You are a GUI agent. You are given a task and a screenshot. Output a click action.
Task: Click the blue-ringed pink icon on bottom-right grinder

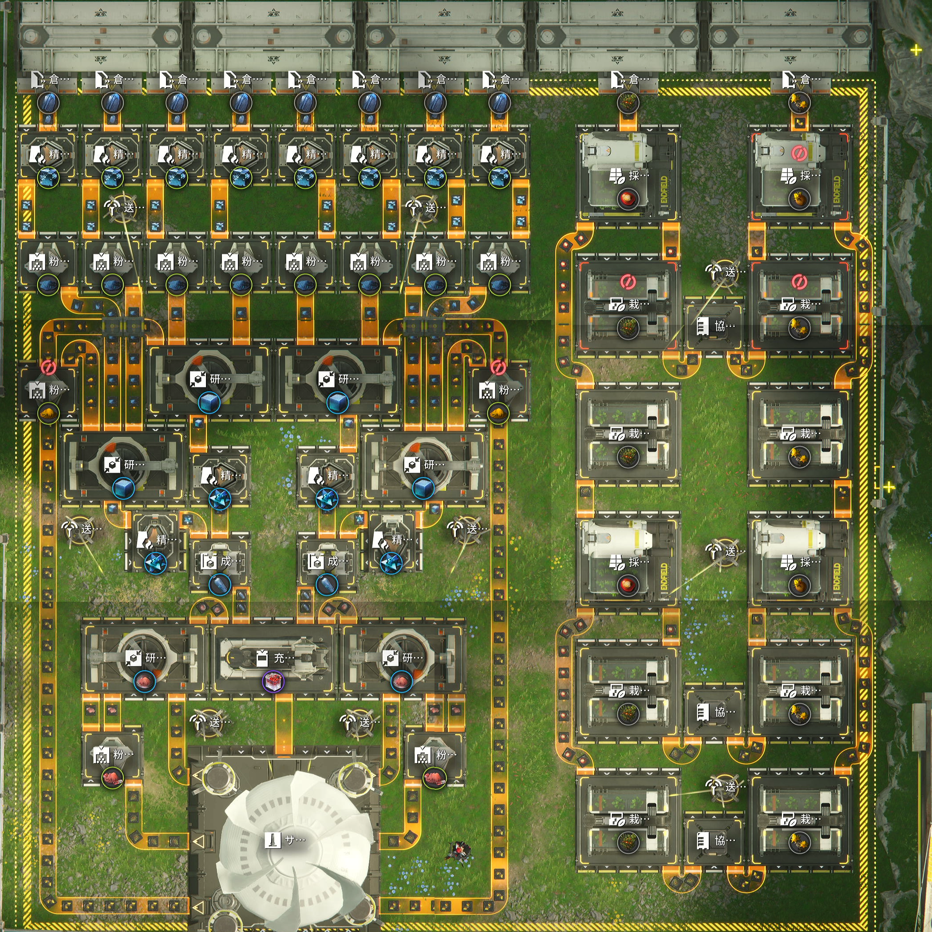tap(401, 682)
